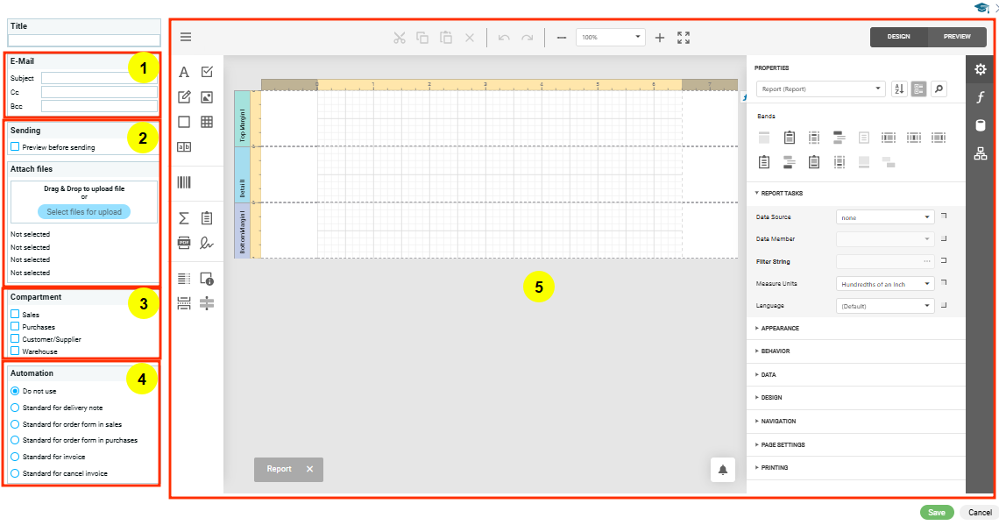
Task: Open the Expressions panel icon
Action: (981, 97)
